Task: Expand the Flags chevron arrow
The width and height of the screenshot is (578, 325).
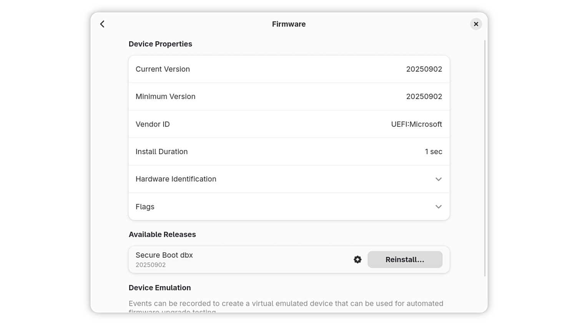Action: (x=438, y=207)
